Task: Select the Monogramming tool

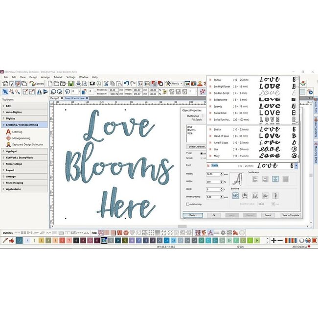Action: click(21, 138)
